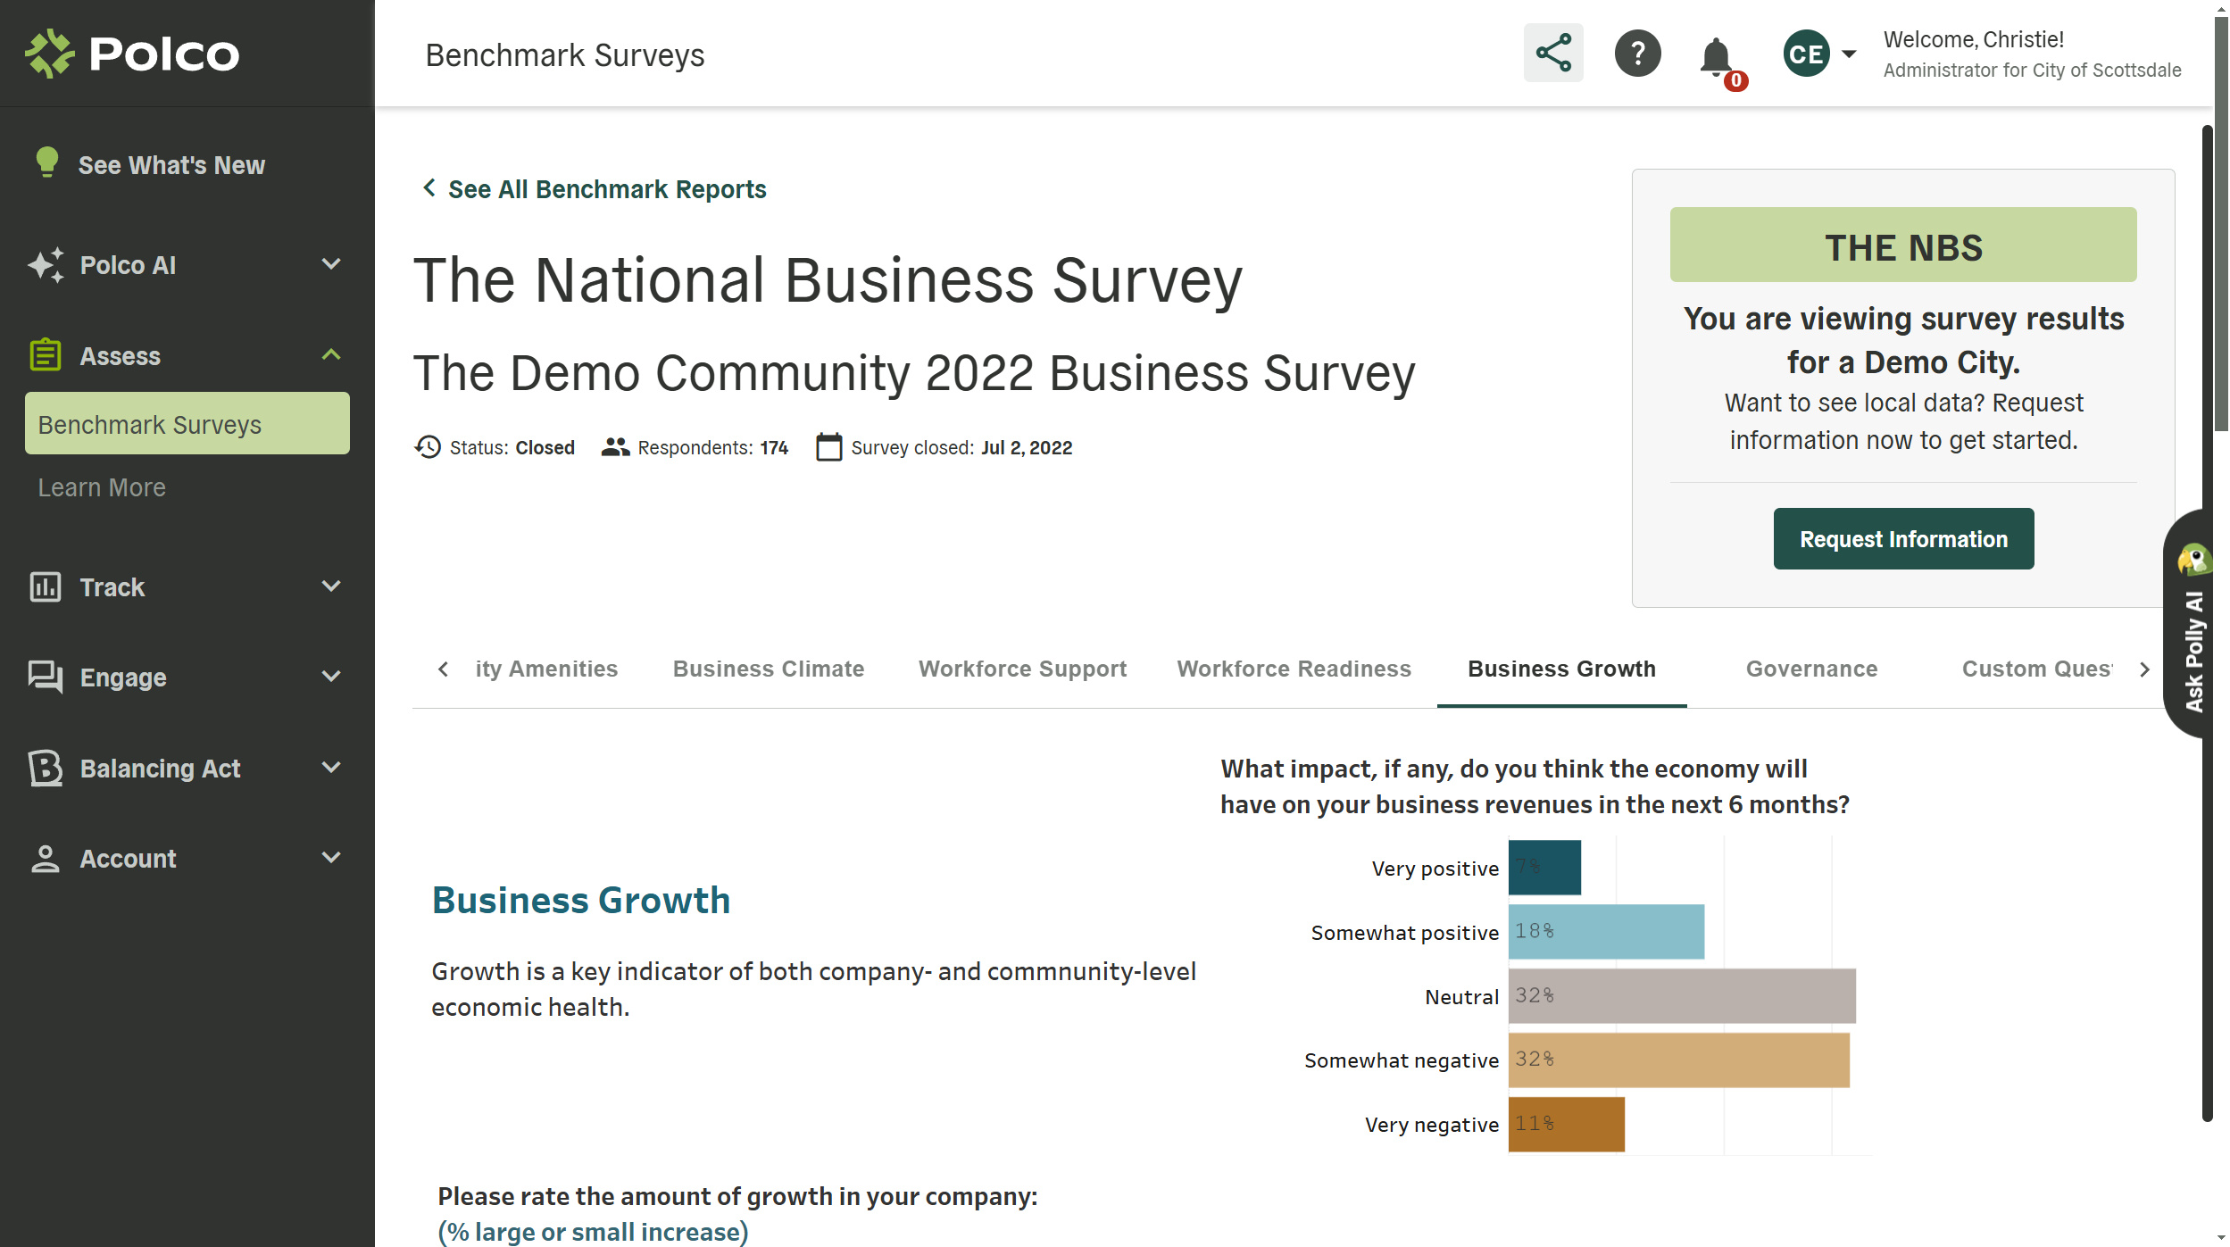
Task: Open the Custom Questions tab
Action: tap(2036, 669)
